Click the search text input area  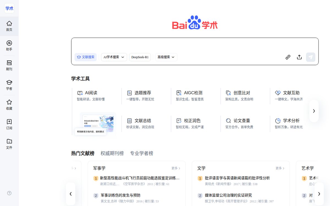click(x=195, y=45)
